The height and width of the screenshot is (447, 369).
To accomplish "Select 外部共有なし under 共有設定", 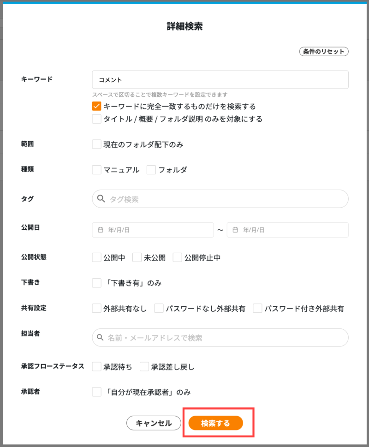I will point(96,308).
